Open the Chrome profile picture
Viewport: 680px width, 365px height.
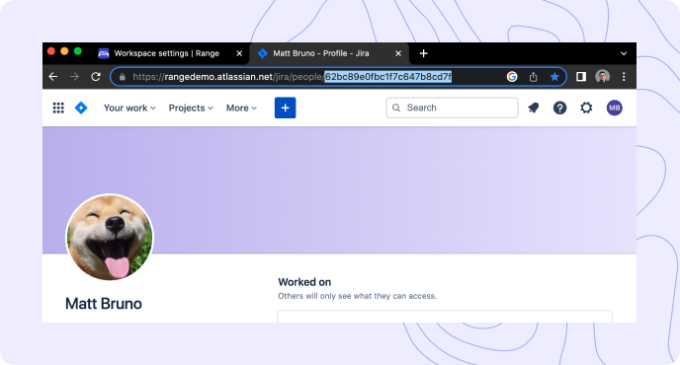602,77
